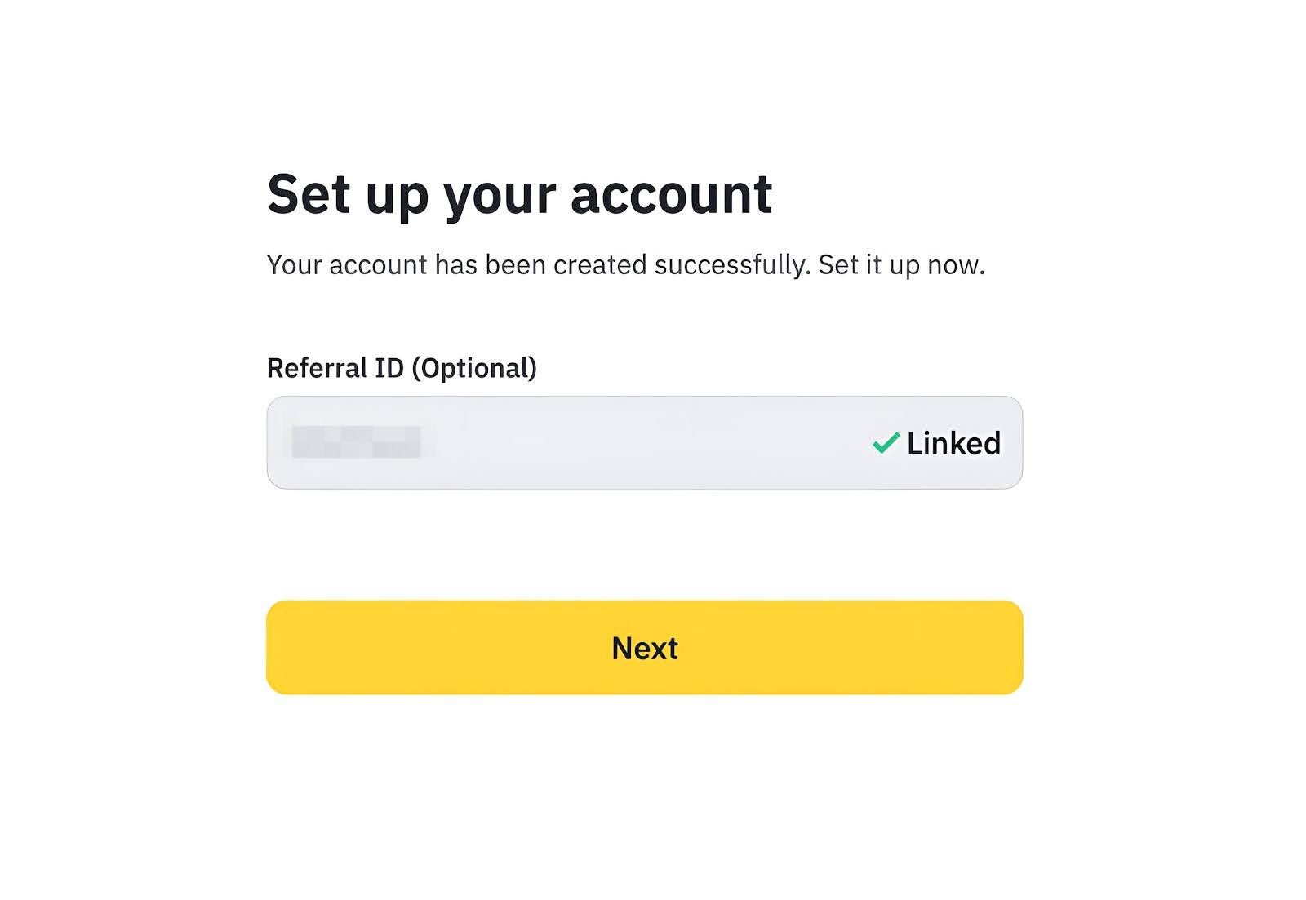Click the Linked text label
The image size is (1306, 900).
point(953,442)
